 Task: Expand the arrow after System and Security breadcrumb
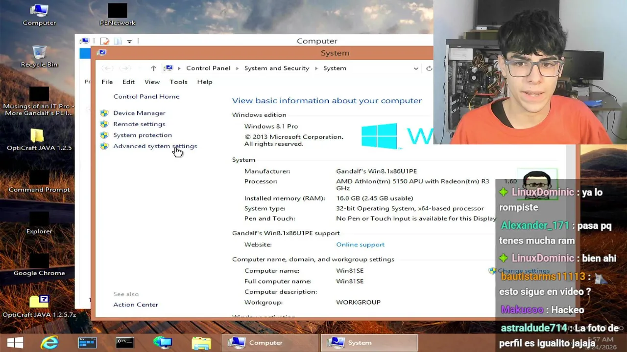coord(316,68)
